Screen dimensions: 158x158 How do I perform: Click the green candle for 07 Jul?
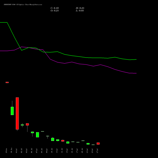[x=38, y=135]
